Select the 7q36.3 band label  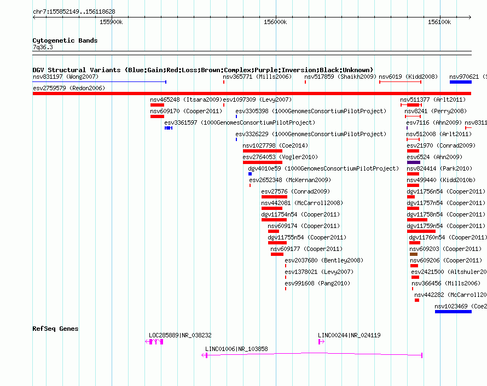[43, 47]
